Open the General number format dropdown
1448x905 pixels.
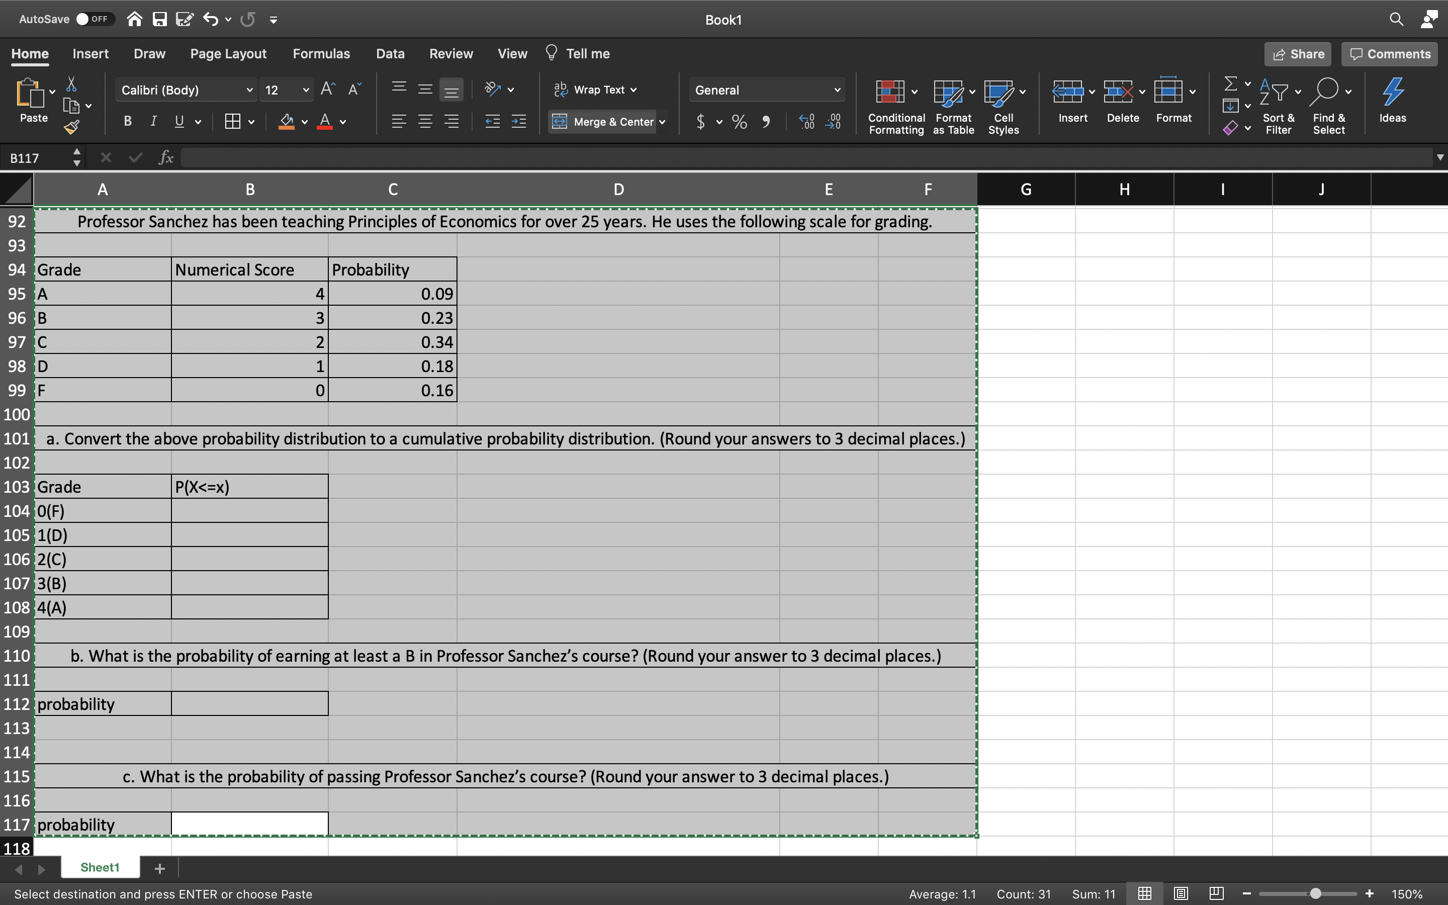(x=837, y=90)
